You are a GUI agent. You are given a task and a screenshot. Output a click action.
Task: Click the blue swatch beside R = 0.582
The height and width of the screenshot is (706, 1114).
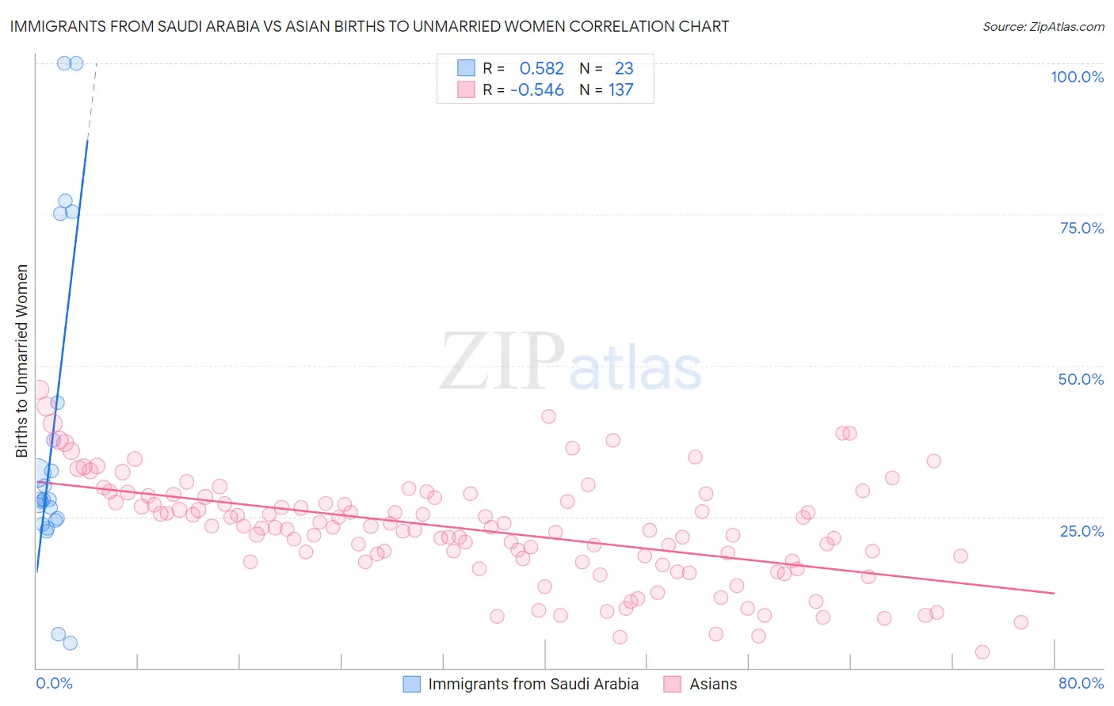point(466,68)
